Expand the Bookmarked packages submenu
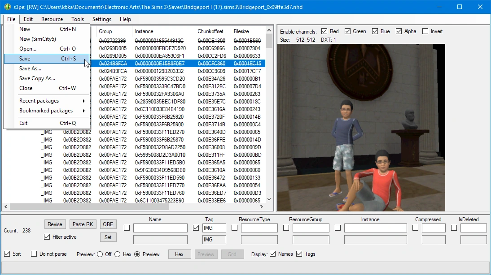The height and width of the screenshot is (275, 491). click(x=46, y=111)
